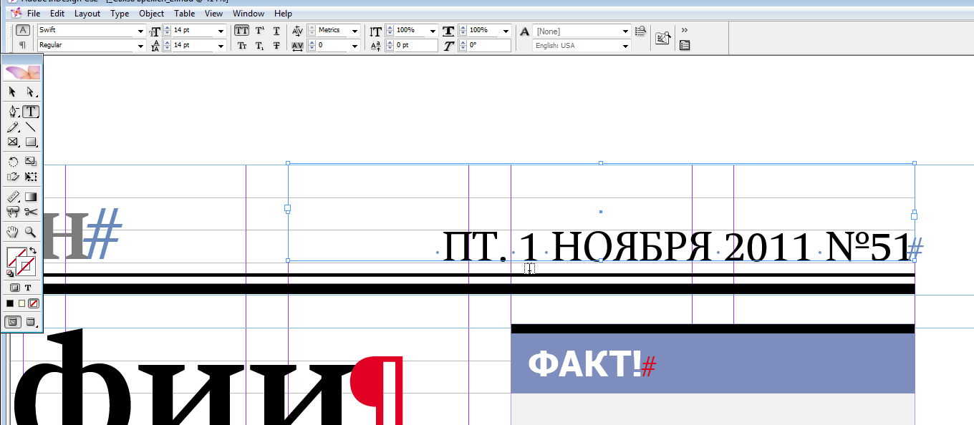Select the Pen tool
The image size is (974, 425).
tap(13, 112)
